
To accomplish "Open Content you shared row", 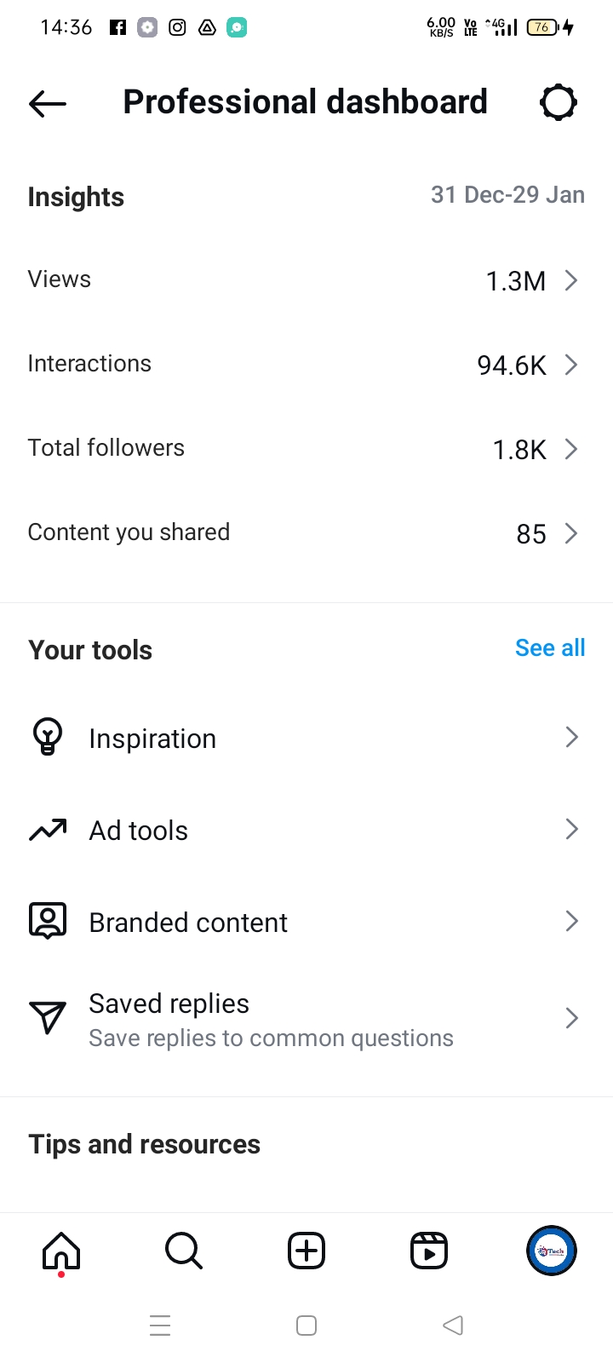I will (x=306, y=533).
